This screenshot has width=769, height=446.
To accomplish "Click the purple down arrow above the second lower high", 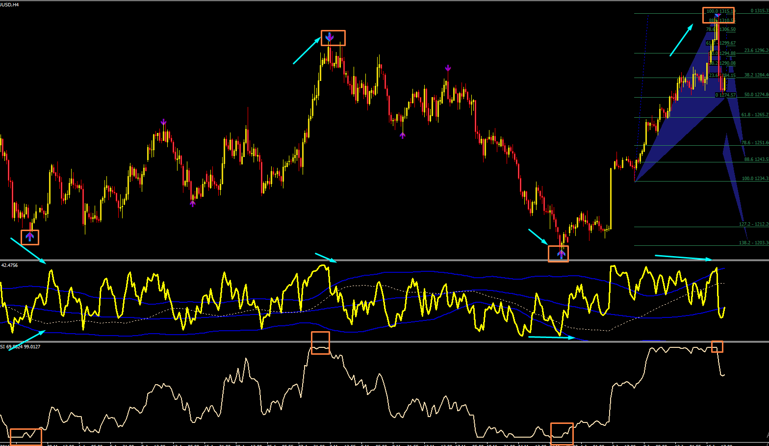I will tap(448, 68).
